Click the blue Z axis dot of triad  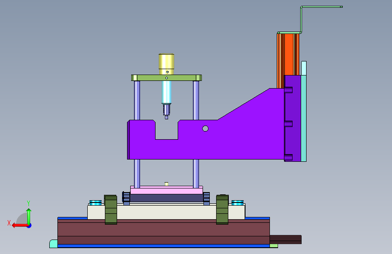pyautogui.click(x=29, y=226)
